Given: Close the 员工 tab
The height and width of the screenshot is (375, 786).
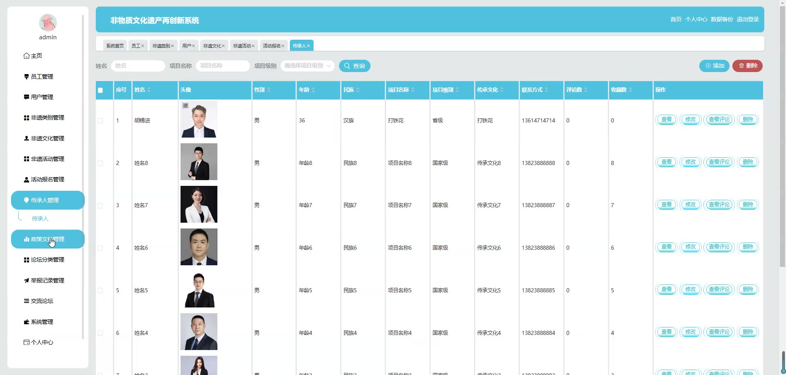Looking at the screenshot, I should 142,46.
